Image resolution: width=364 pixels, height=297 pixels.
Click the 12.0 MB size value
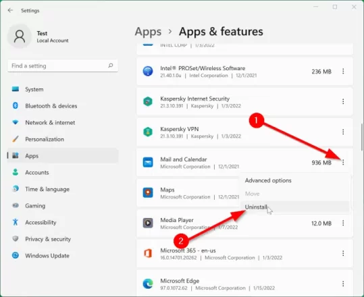pos(321,223)
